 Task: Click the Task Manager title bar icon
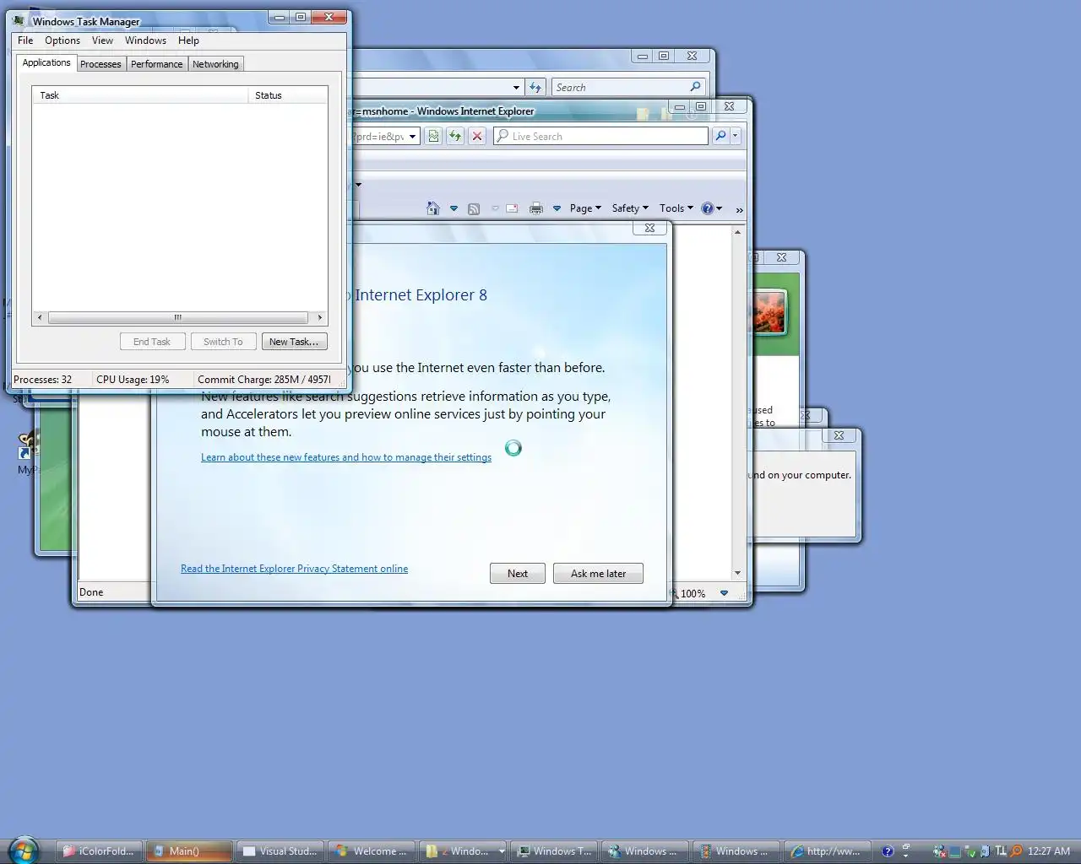(19, 21)
